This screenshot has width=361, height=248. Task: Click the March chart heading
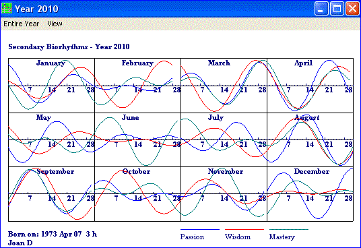(x=219, y=63)
